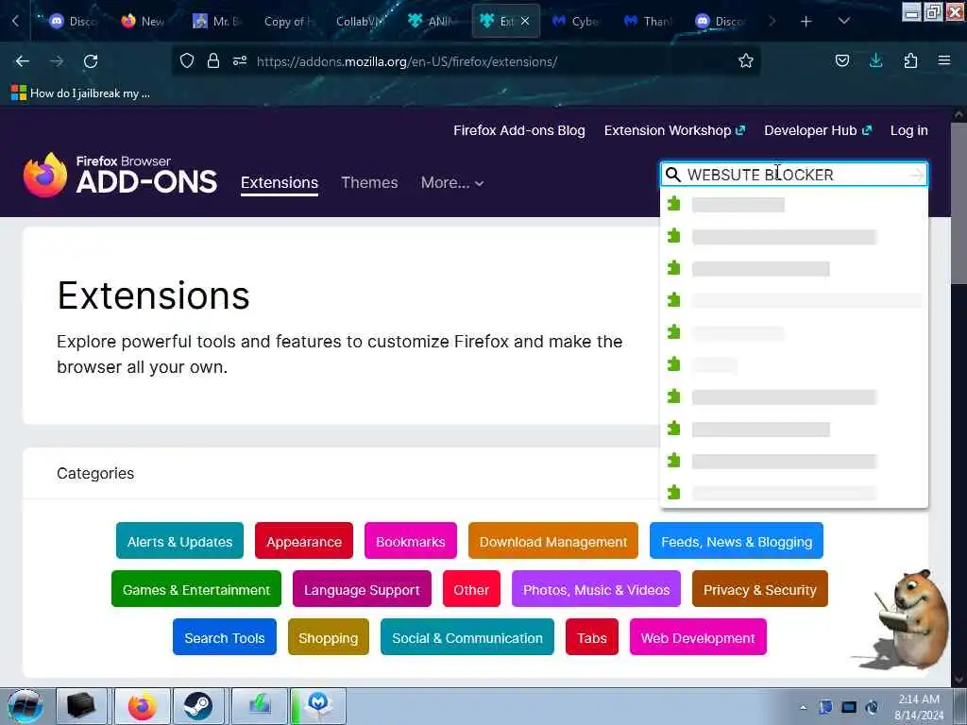Click the search magnifier icon in add-ons search
This screenshot has height=725, width=967.
673,175
